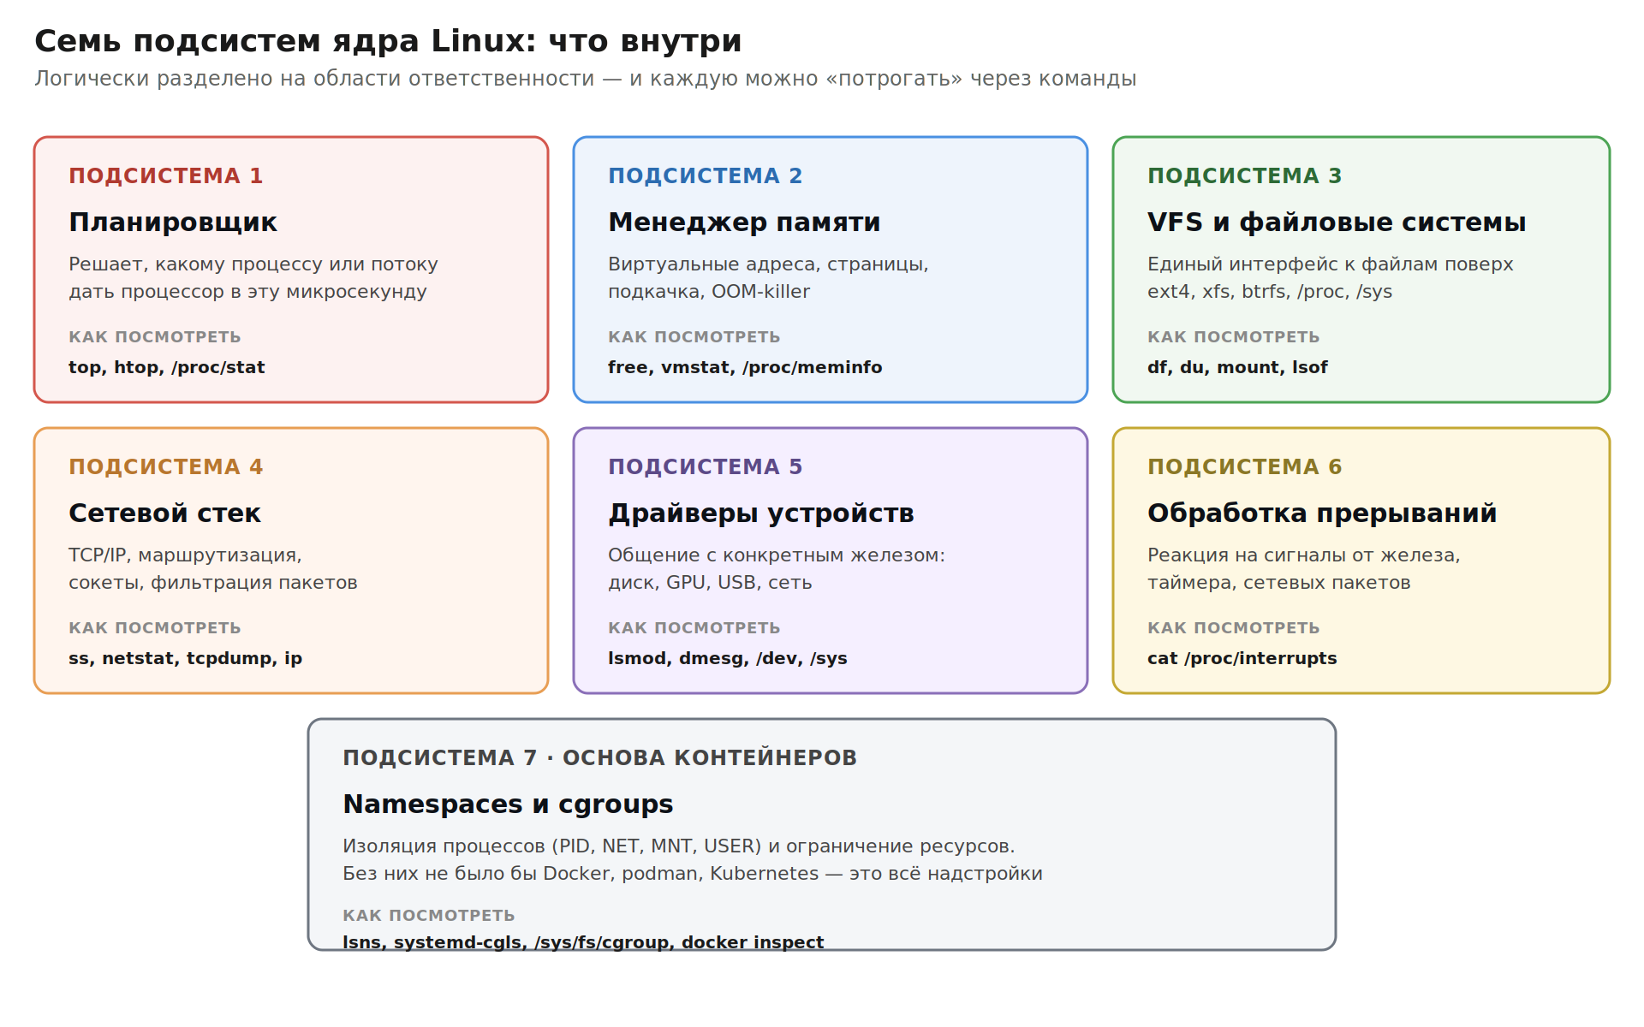Click 'КАК ПОСМОТРЕТЬ' in the Namespaces card
Screen dimensions: 1644x1027
428,916
